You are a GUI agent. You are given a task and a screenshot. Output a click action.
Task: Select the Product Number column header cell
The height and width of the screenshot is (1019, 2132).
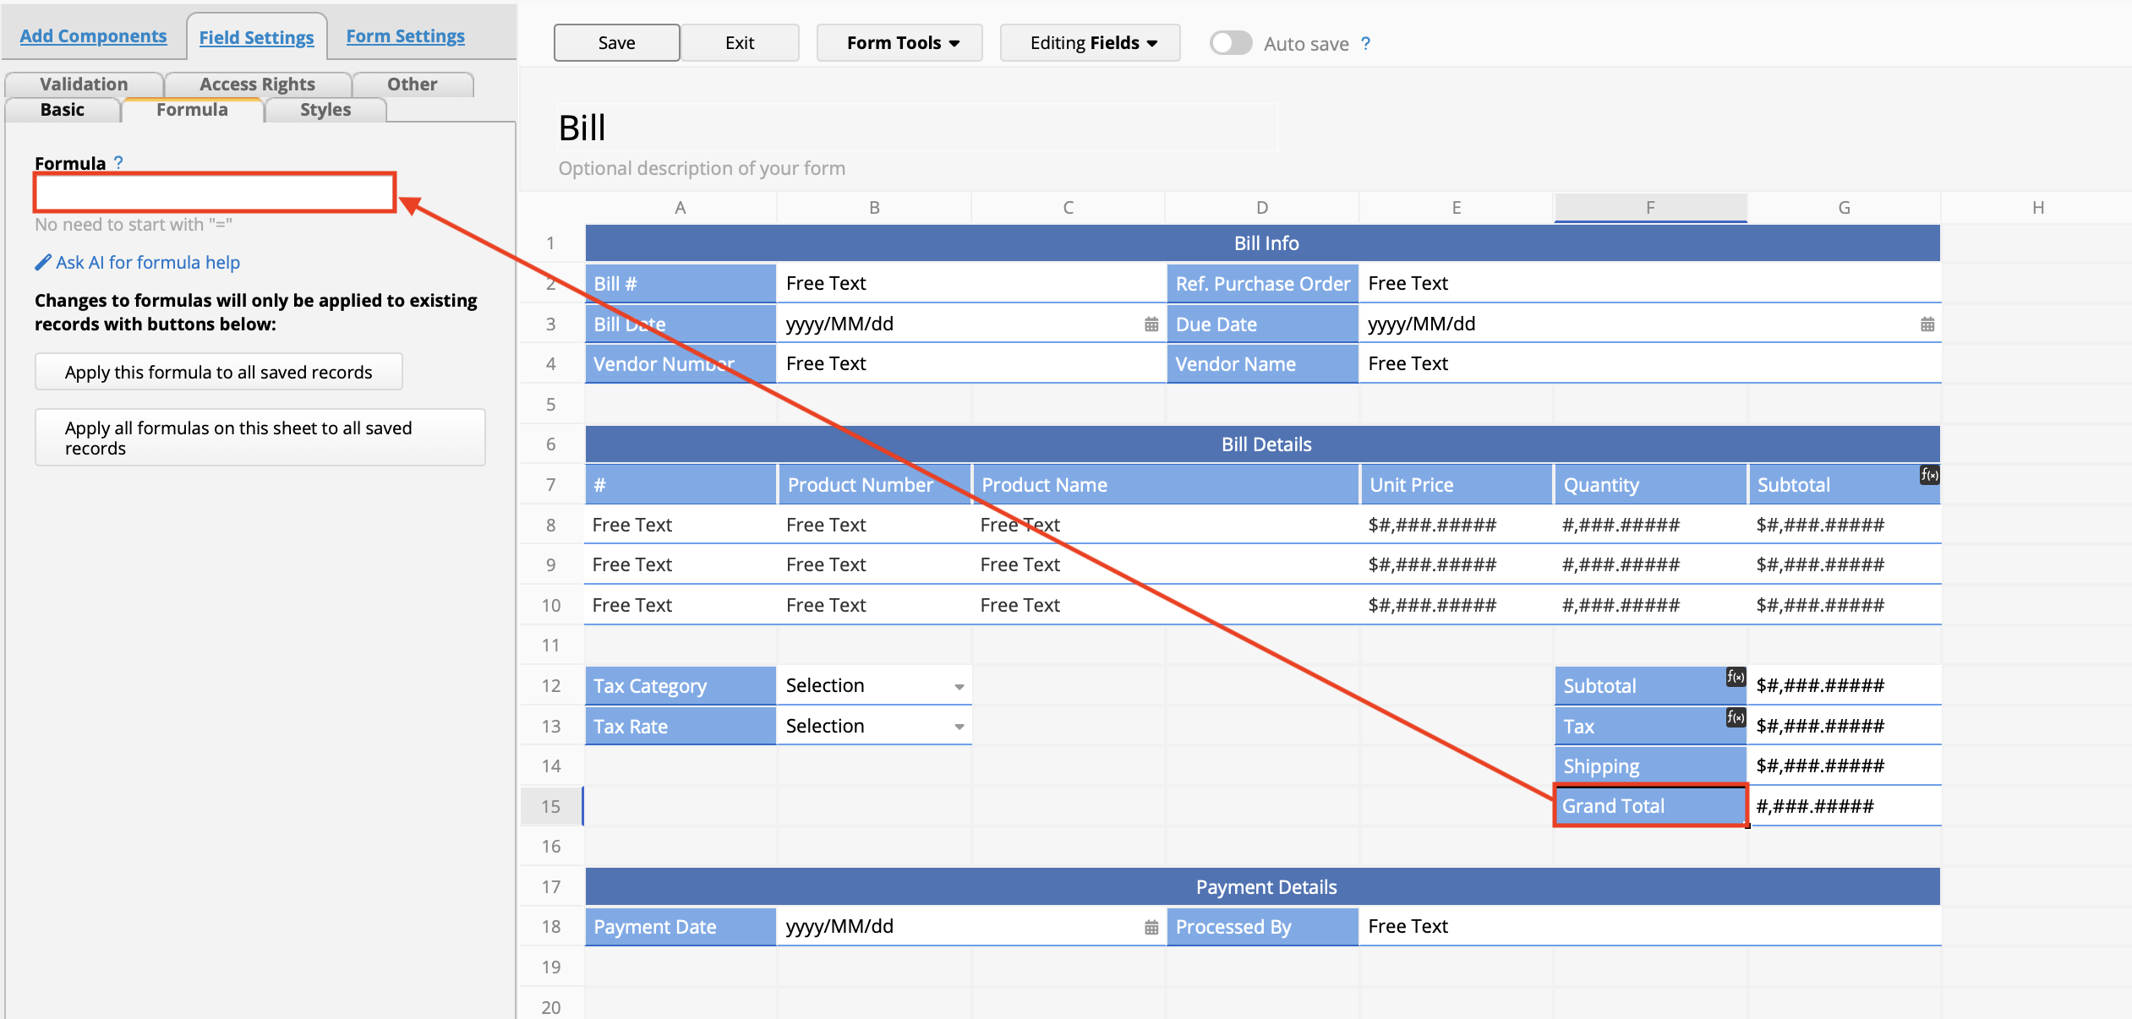[874, 484]
